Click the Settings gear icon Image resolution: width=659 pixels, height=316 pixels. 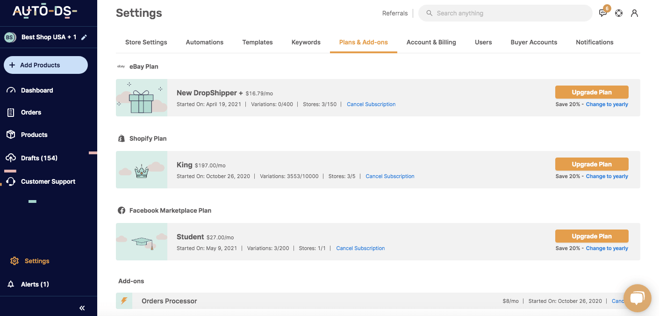14,261
